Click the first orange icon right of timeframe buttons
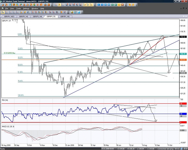 (x=130, y=5)
